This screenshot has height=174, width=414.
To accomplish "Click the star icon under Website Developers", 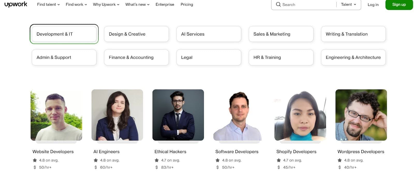I will coord(34,160).
